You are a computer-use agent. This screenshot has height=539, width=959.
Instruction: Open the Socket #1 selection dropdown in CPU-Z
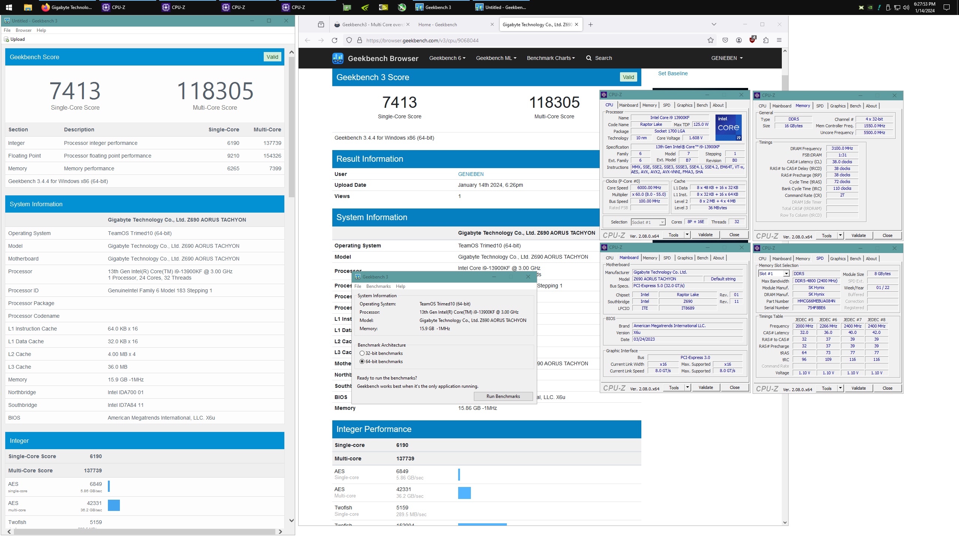[x=648, y=222]
